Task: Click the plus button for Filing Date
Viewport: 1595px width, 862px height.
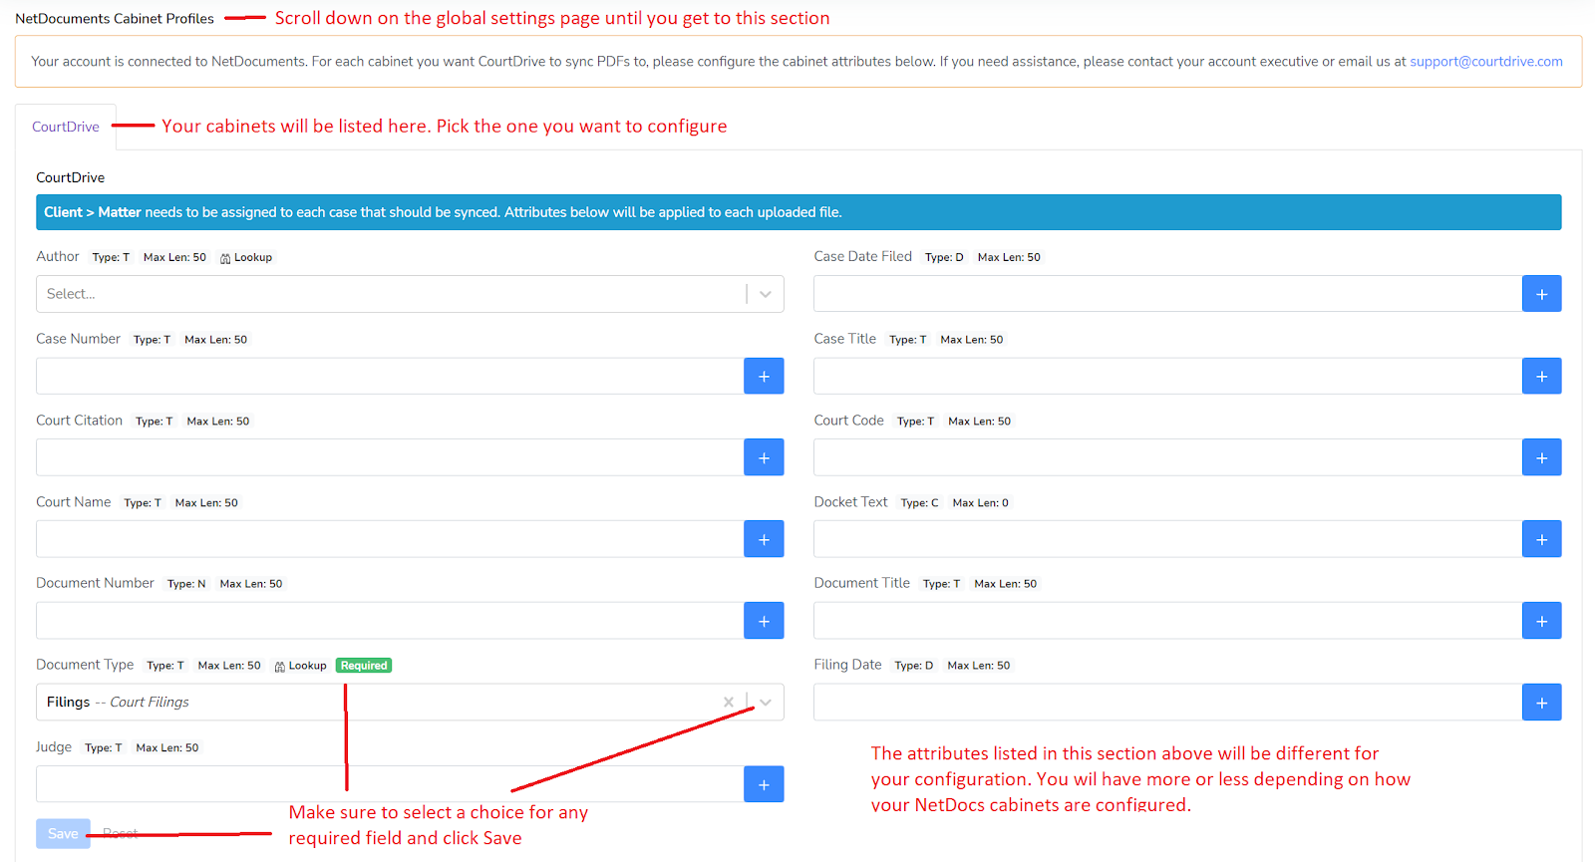Action: pos(1541,703)
